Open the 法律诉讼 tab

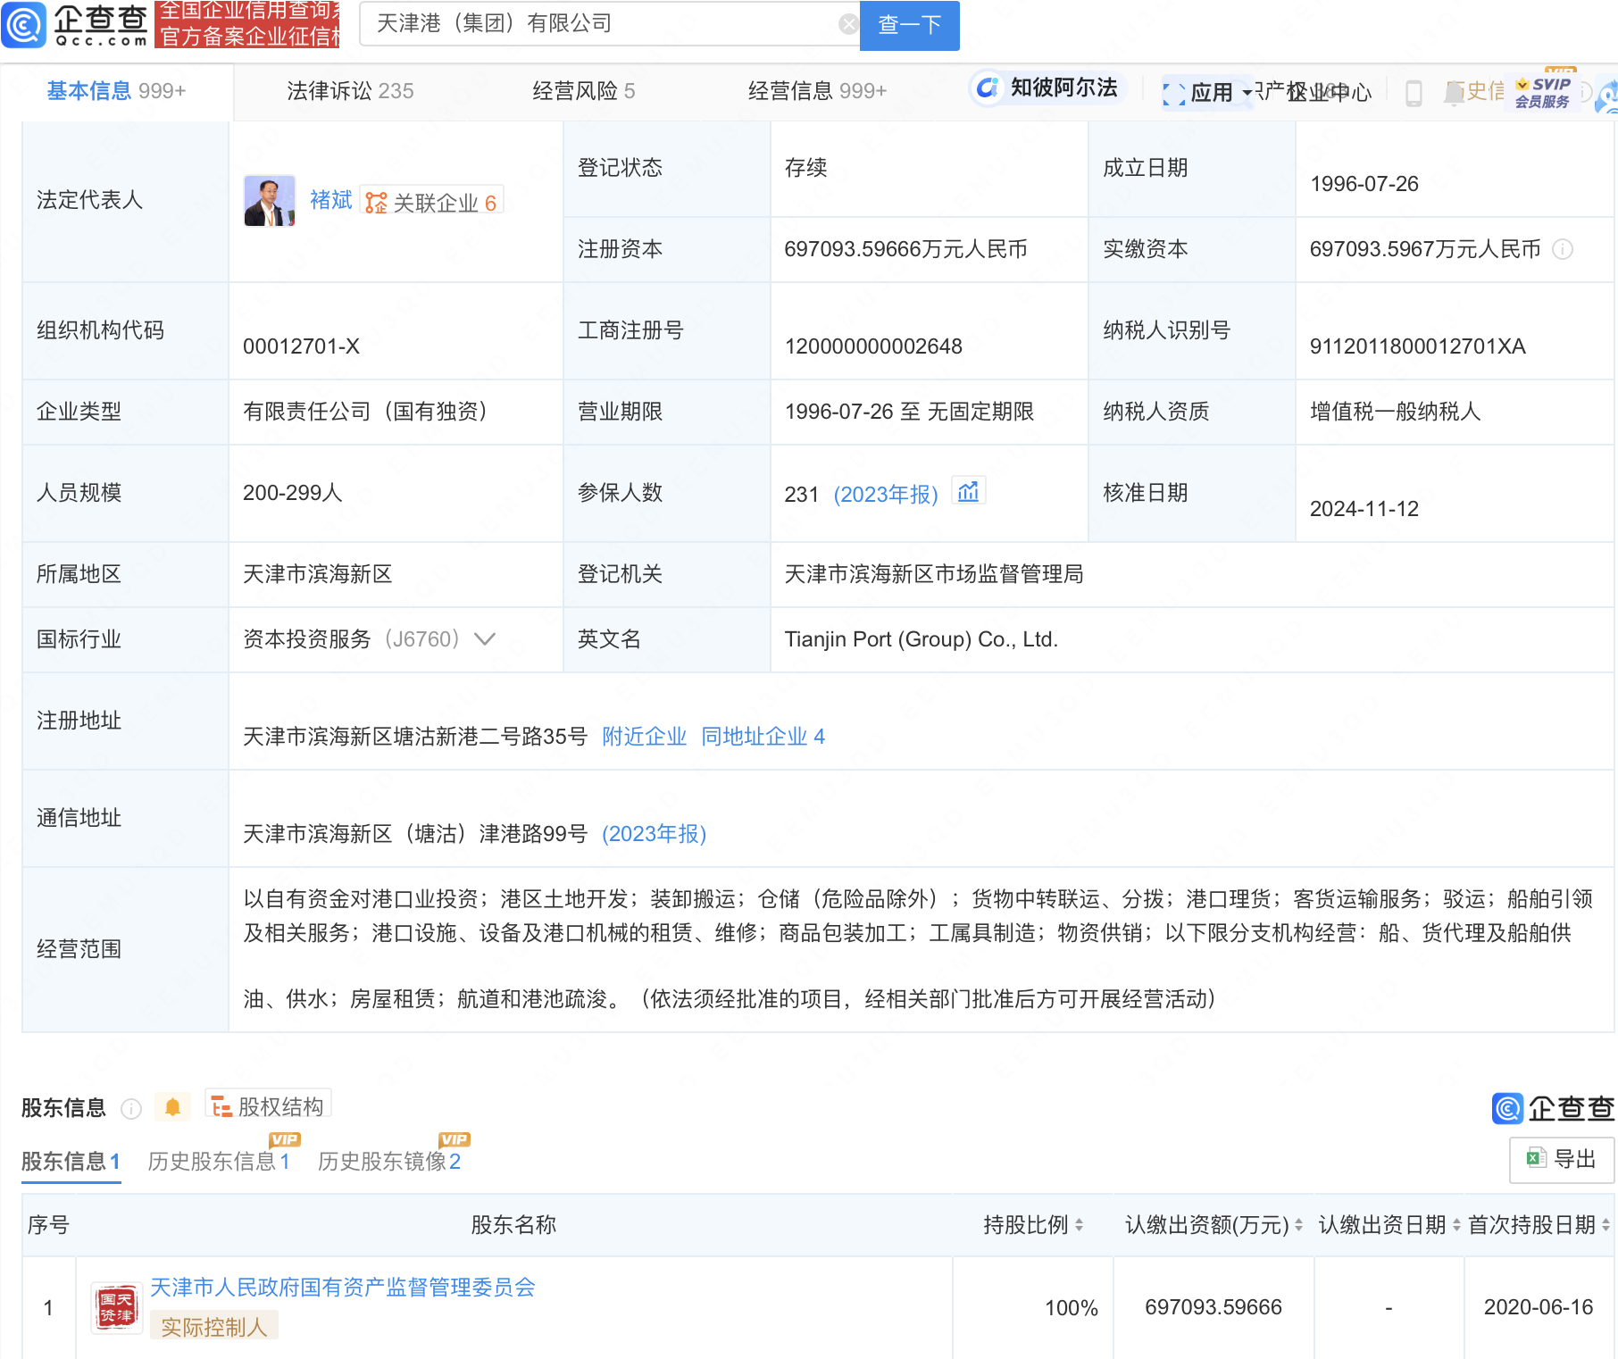click(349, 91)
